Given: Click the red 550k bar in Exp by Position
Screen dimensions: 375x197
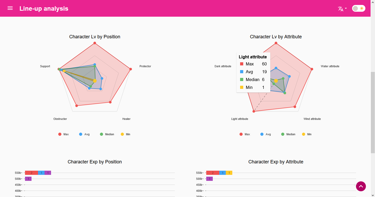Looking at the screenshot, I should pos(32,173).
